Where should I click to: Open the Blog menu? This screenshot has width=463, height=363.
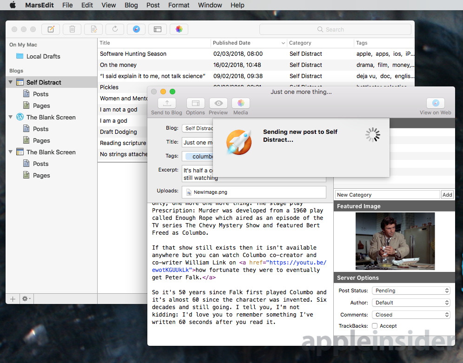tap(131, 5)
